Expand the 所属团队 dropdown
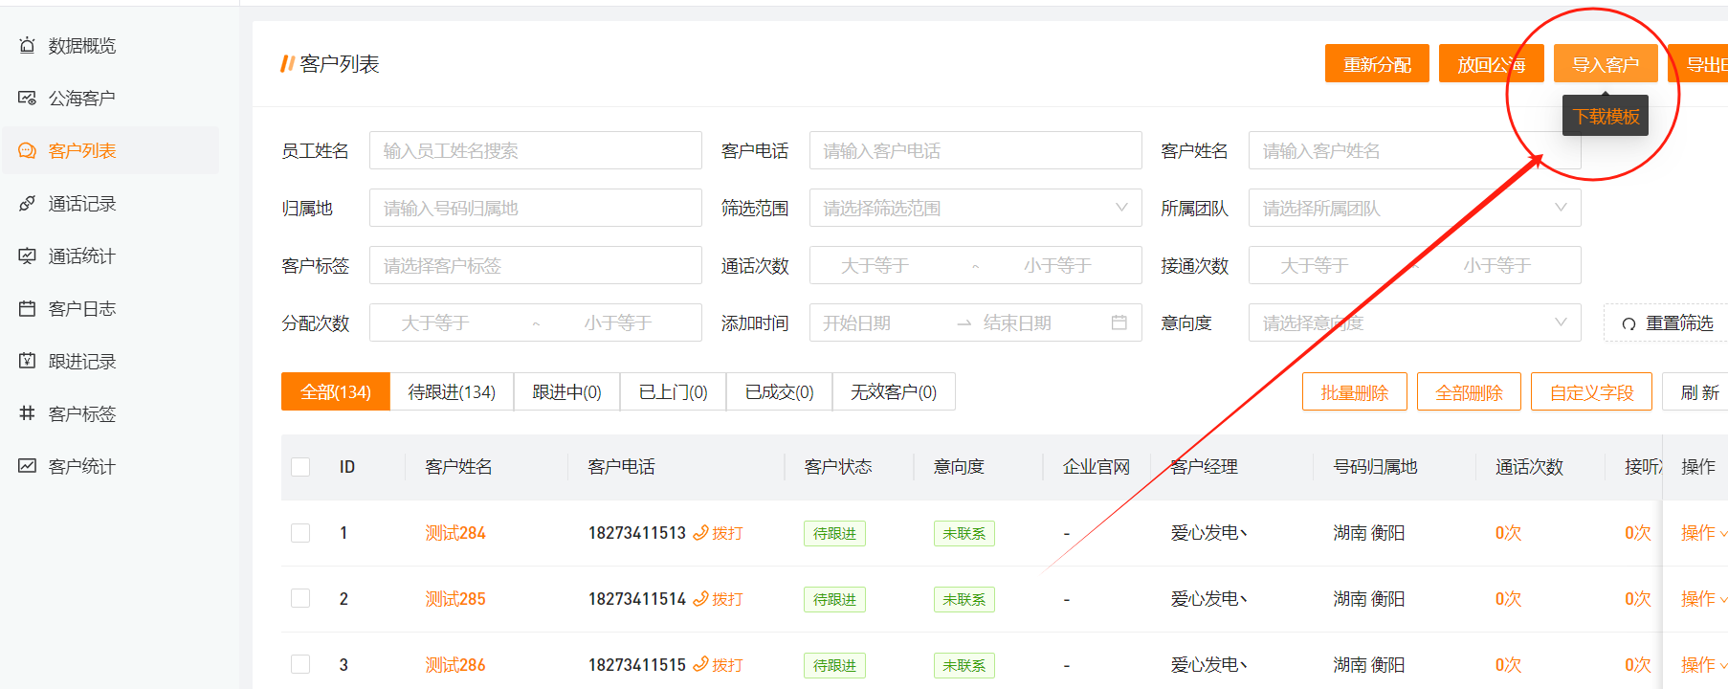This screenshot has width=1728, height=689. [1415, 208]
